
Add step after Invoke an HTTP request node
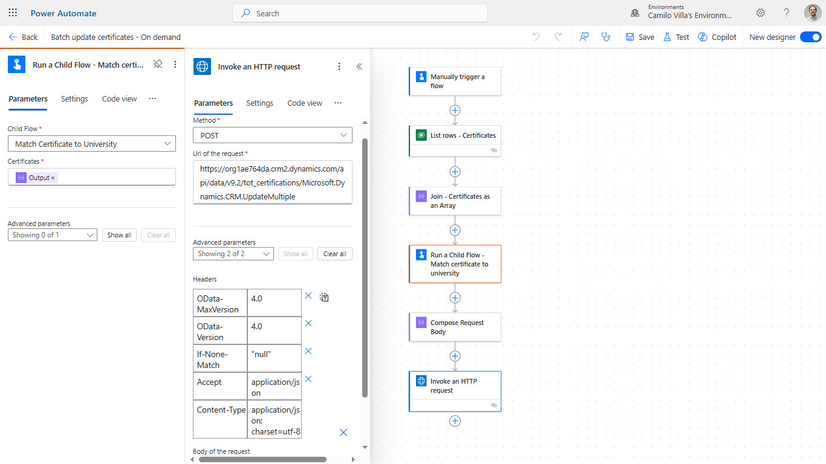click(x=455, y=421)
